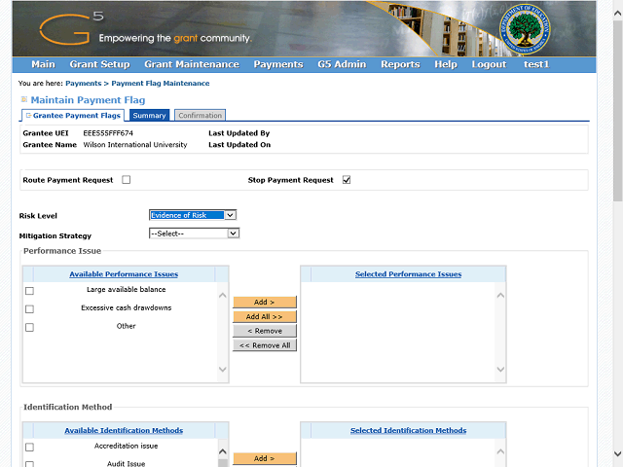Follow the Payments breadcrumb link

(83, 84)
